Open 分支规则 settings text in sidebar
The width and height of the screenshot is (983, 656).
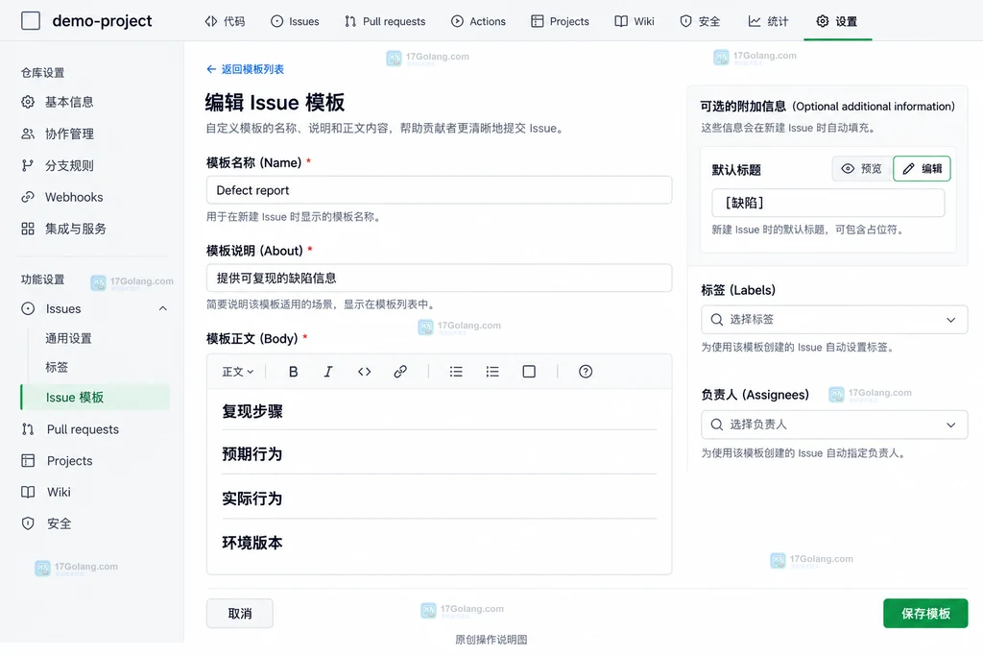69,165
